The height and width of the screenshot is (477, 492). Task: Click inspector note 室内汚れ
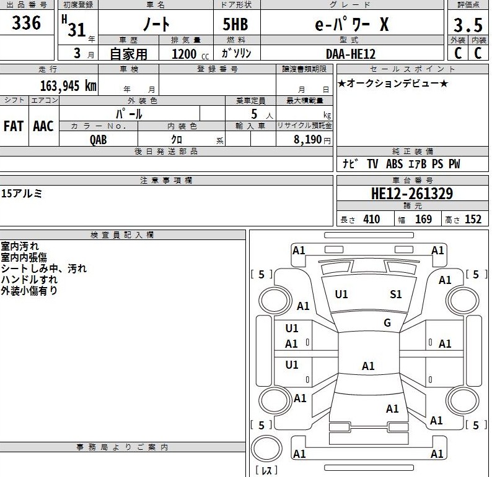(20, 246)
